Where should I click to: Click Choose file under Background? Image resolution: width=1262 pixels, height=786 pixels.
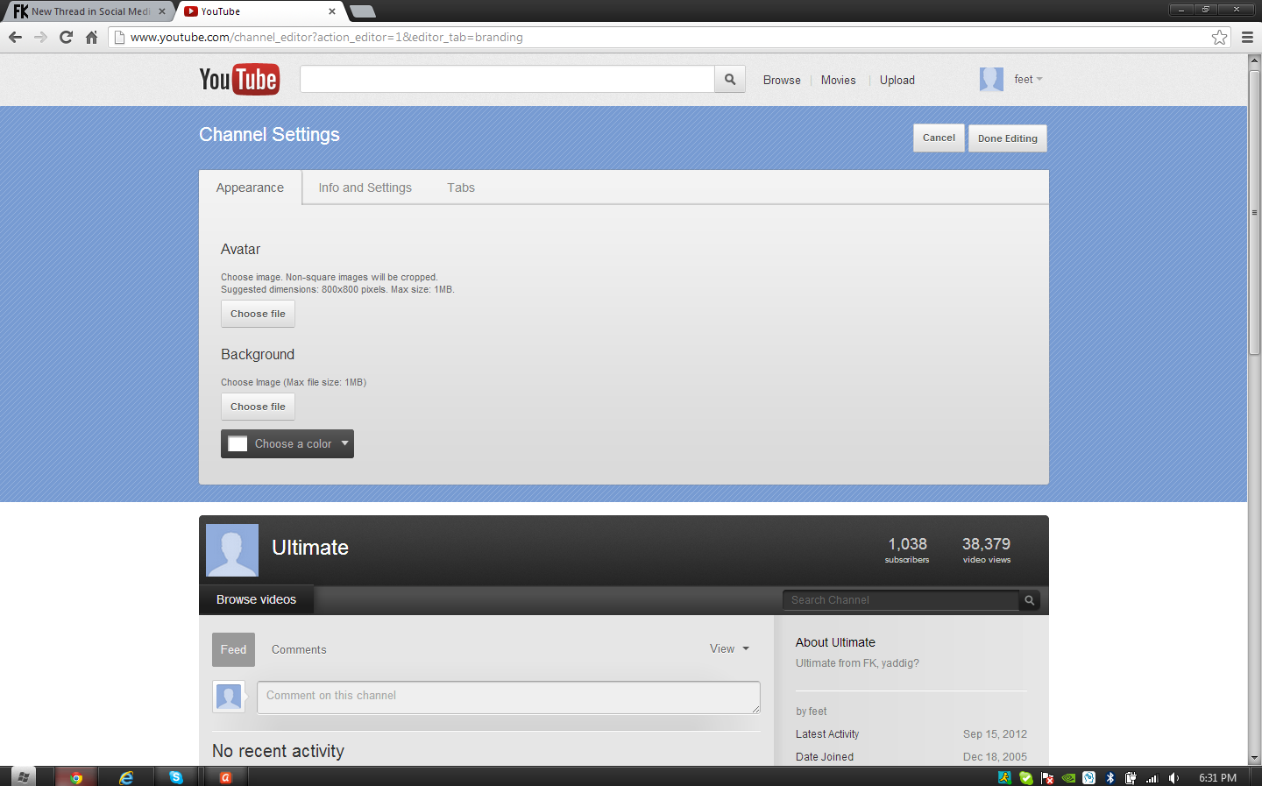tap(258, 407)
